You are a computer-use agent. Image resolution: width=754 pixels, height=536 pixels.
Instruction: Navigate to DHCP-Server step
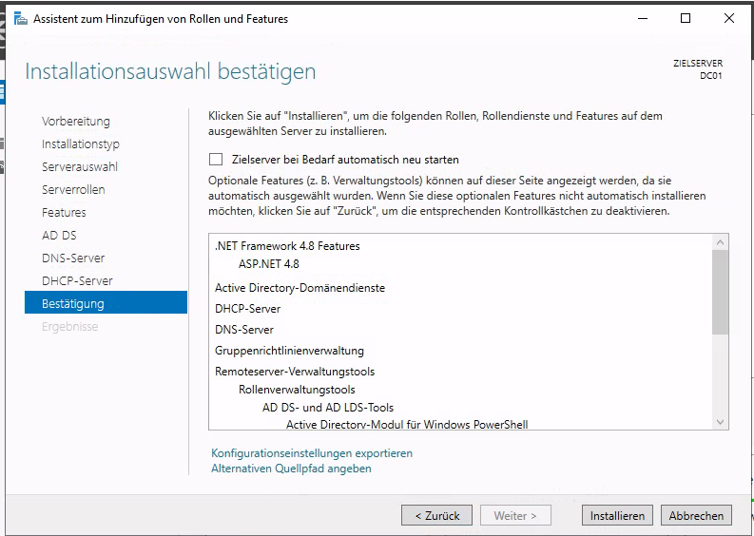pos(77,281)
